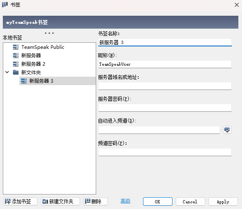Click the TeamSpeak Public server icon

[16, 47]
